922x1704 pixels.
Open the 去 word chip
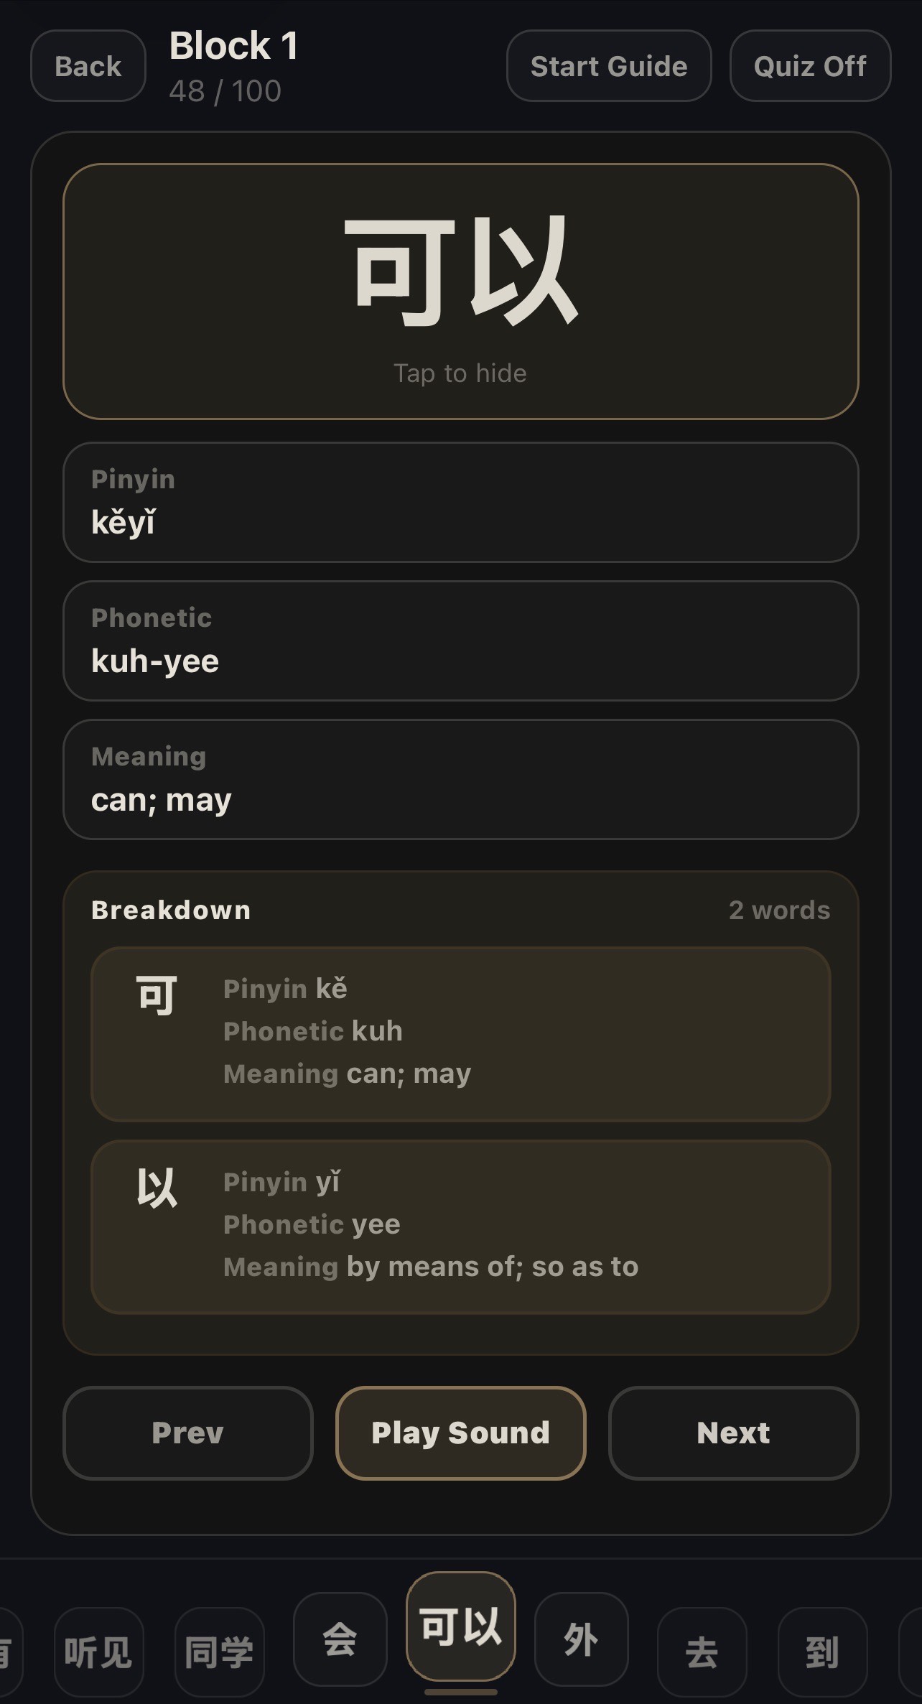pos(702,1649)
